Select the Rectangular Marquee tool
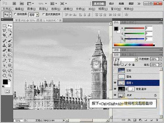Viewport: 164px width, 123px height. tap(4, 26)
